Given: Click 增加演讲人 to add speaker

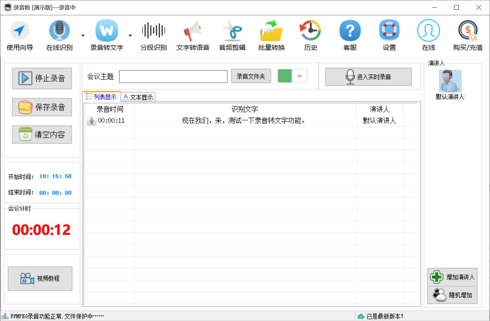Looking at the screenshot, I should click(452, 277).
